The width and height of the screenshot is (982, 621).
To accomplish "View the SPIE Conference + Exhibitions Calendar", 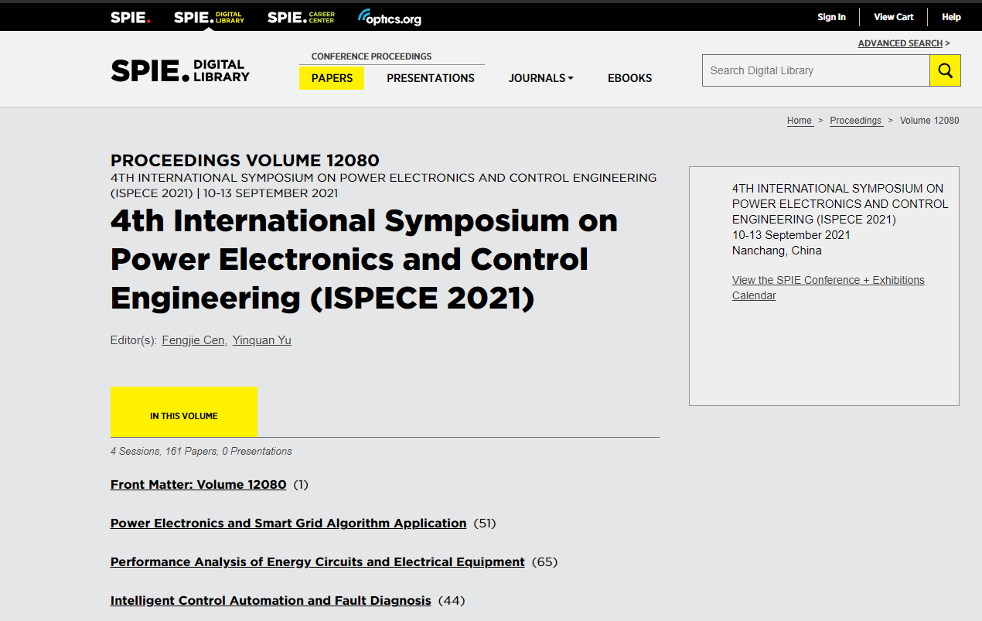I will click(x=828, y=288).
